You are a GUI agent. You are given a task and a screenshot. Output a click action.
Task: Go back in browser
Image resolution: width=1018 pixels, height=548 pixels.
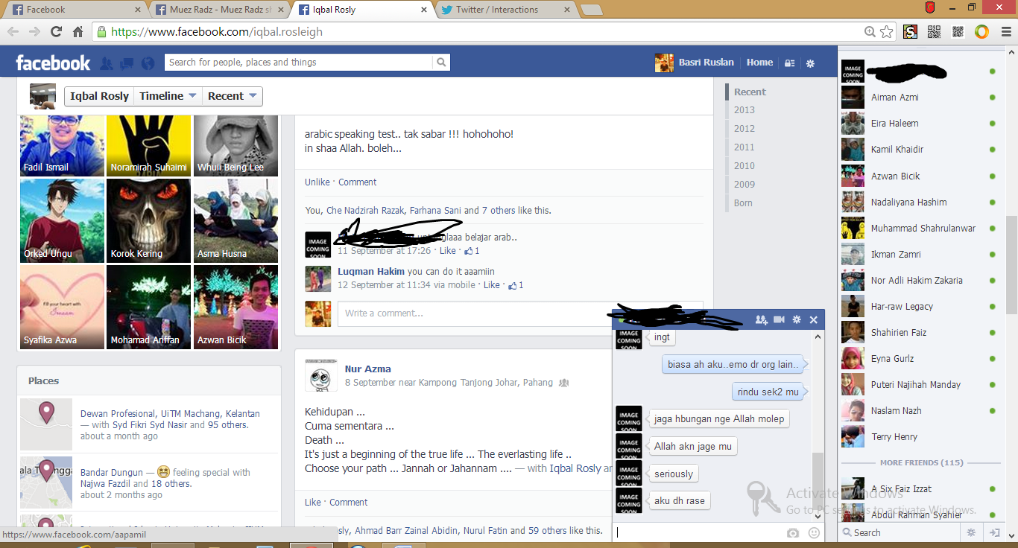click(x=13, y=32)
